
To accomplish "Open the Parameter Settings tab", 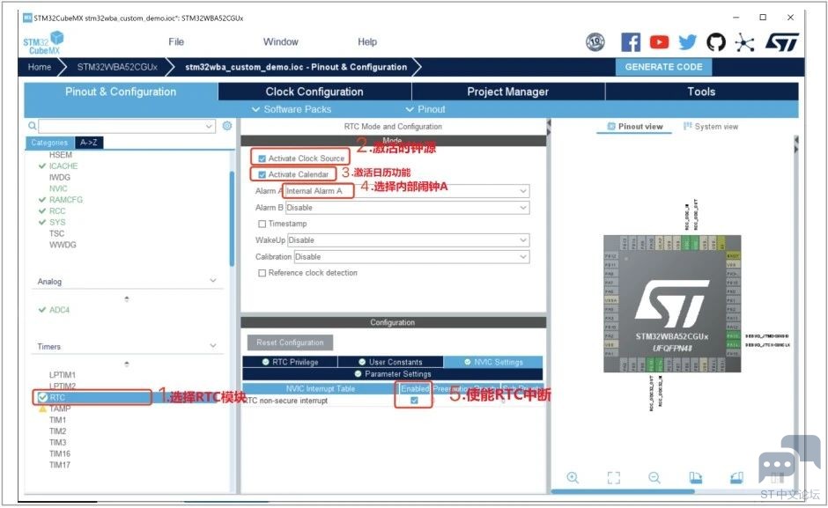I will coord(392,374).
